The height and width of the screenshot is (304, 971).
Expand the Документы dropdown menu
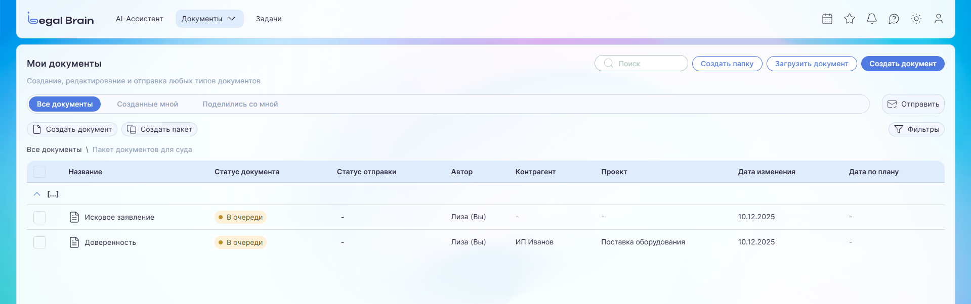point(209,19)
